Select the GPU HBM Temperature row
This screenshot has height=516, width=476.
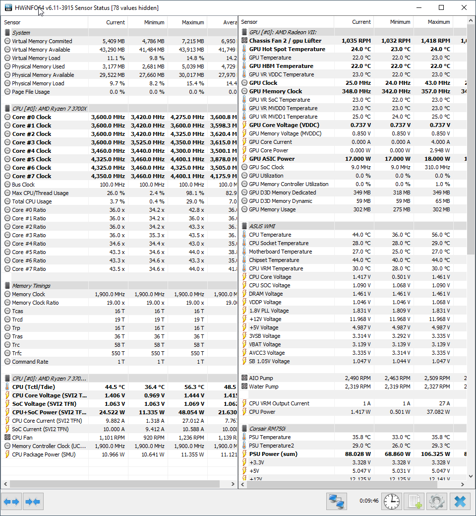pyautogui.click(x=353, y=66)
